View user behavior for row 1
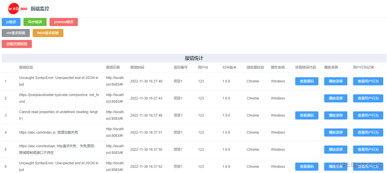 click(x=368, y=81)
